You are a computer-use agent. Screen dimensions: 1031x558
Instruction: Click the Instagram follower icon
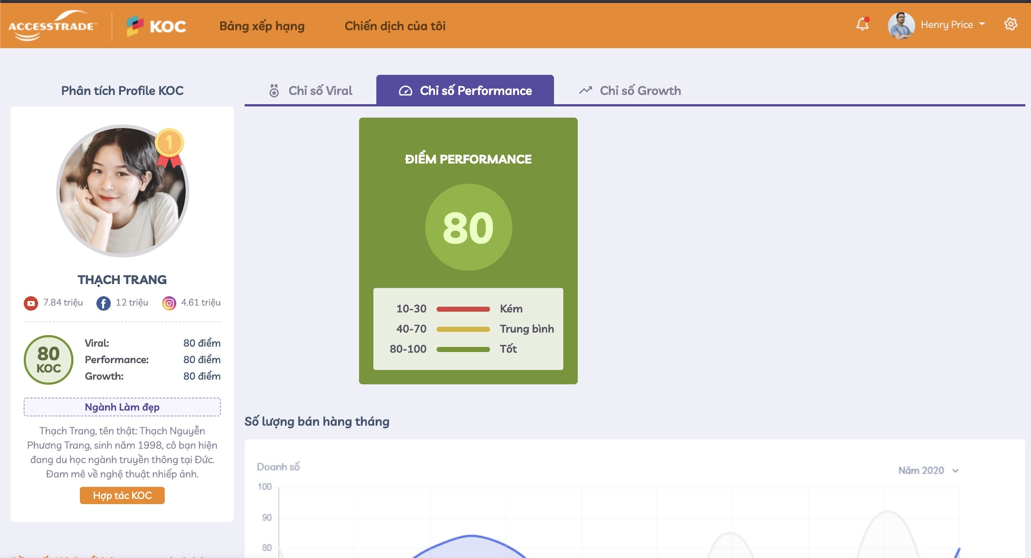point(169,303)
